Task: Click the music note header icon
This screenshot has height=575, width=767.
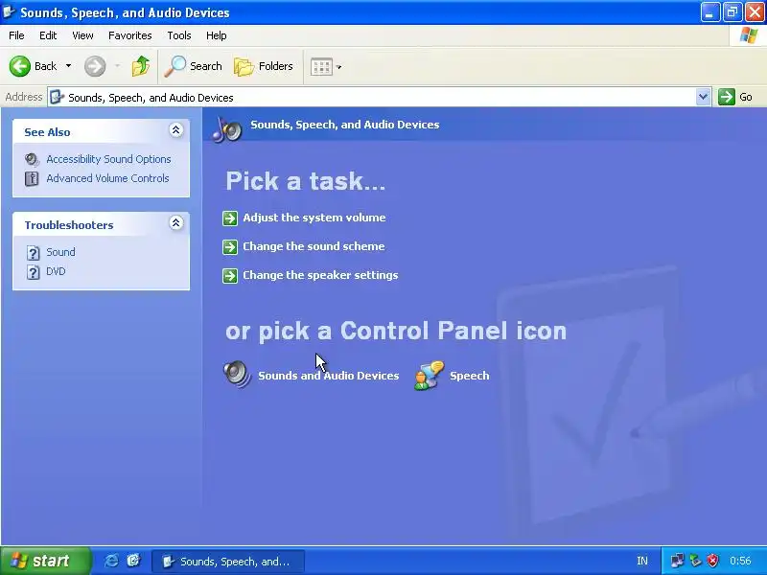Action: (x=227, y=129)
